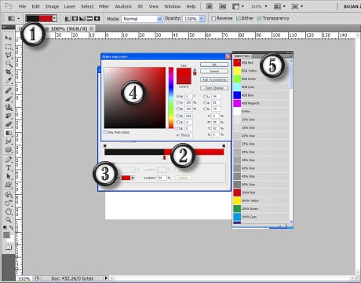
Task: Click the hex color input field
Action: [187, 135]
